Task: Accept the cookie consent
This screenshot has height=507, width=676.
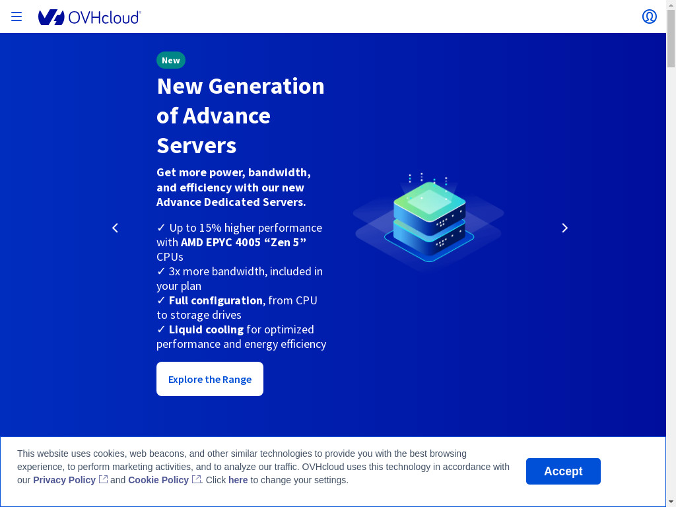Action: coord(562,471)
